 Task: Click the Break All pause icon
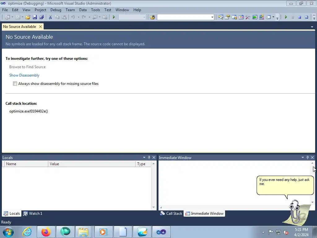pos(293,17)
